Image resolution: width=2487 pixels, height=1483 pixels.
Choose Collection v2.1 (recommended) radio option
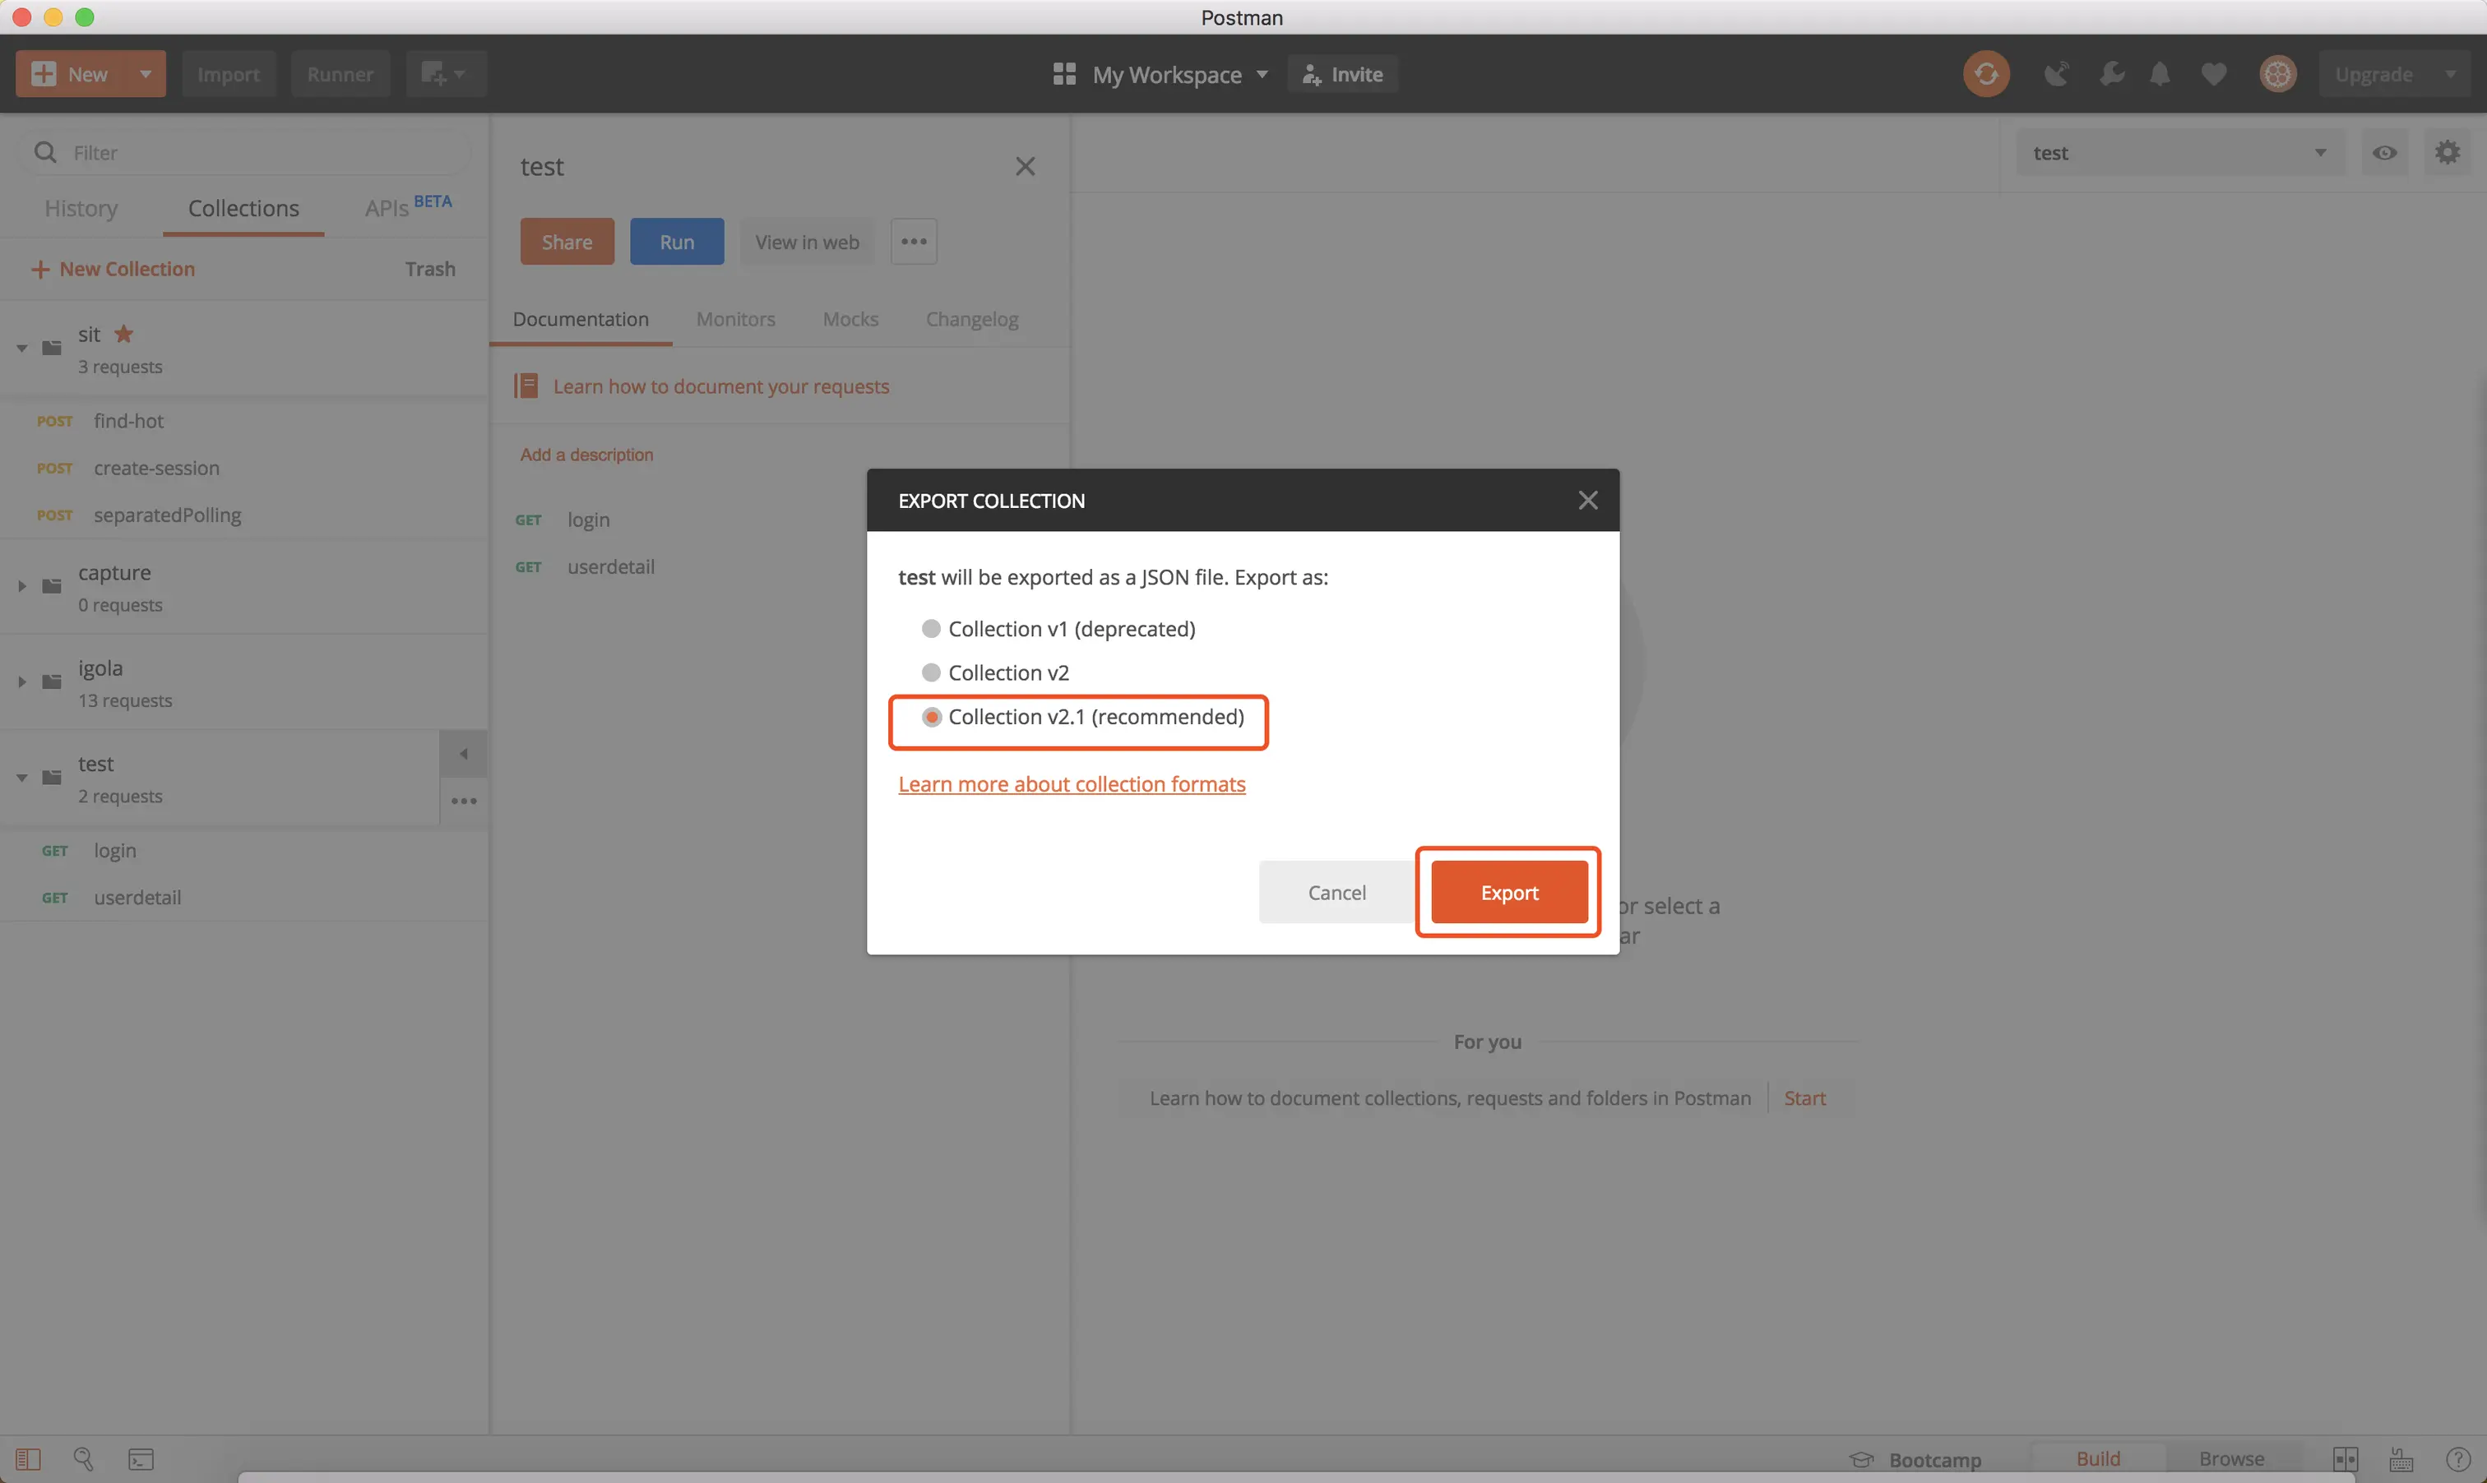click(x=931, y=718)
